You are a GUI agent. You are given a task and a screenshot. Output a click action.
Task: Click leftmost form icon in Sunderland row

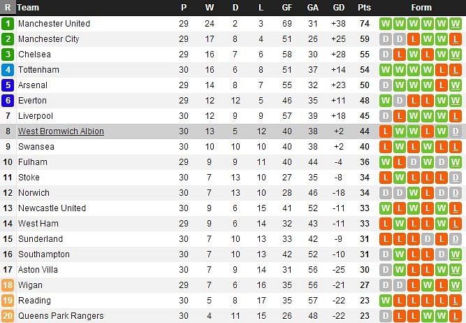(x=386, y=239)
